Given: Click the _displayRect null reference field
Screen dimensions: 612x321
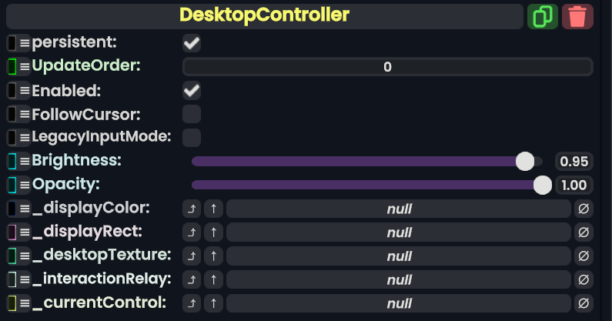Looking at the screenshot, I should pyautogui.click(x=399, y=232).
